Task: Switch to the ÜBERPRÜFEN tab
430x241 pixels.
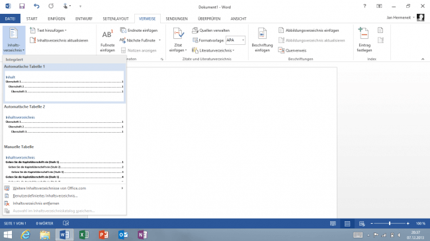Action: 209,18
